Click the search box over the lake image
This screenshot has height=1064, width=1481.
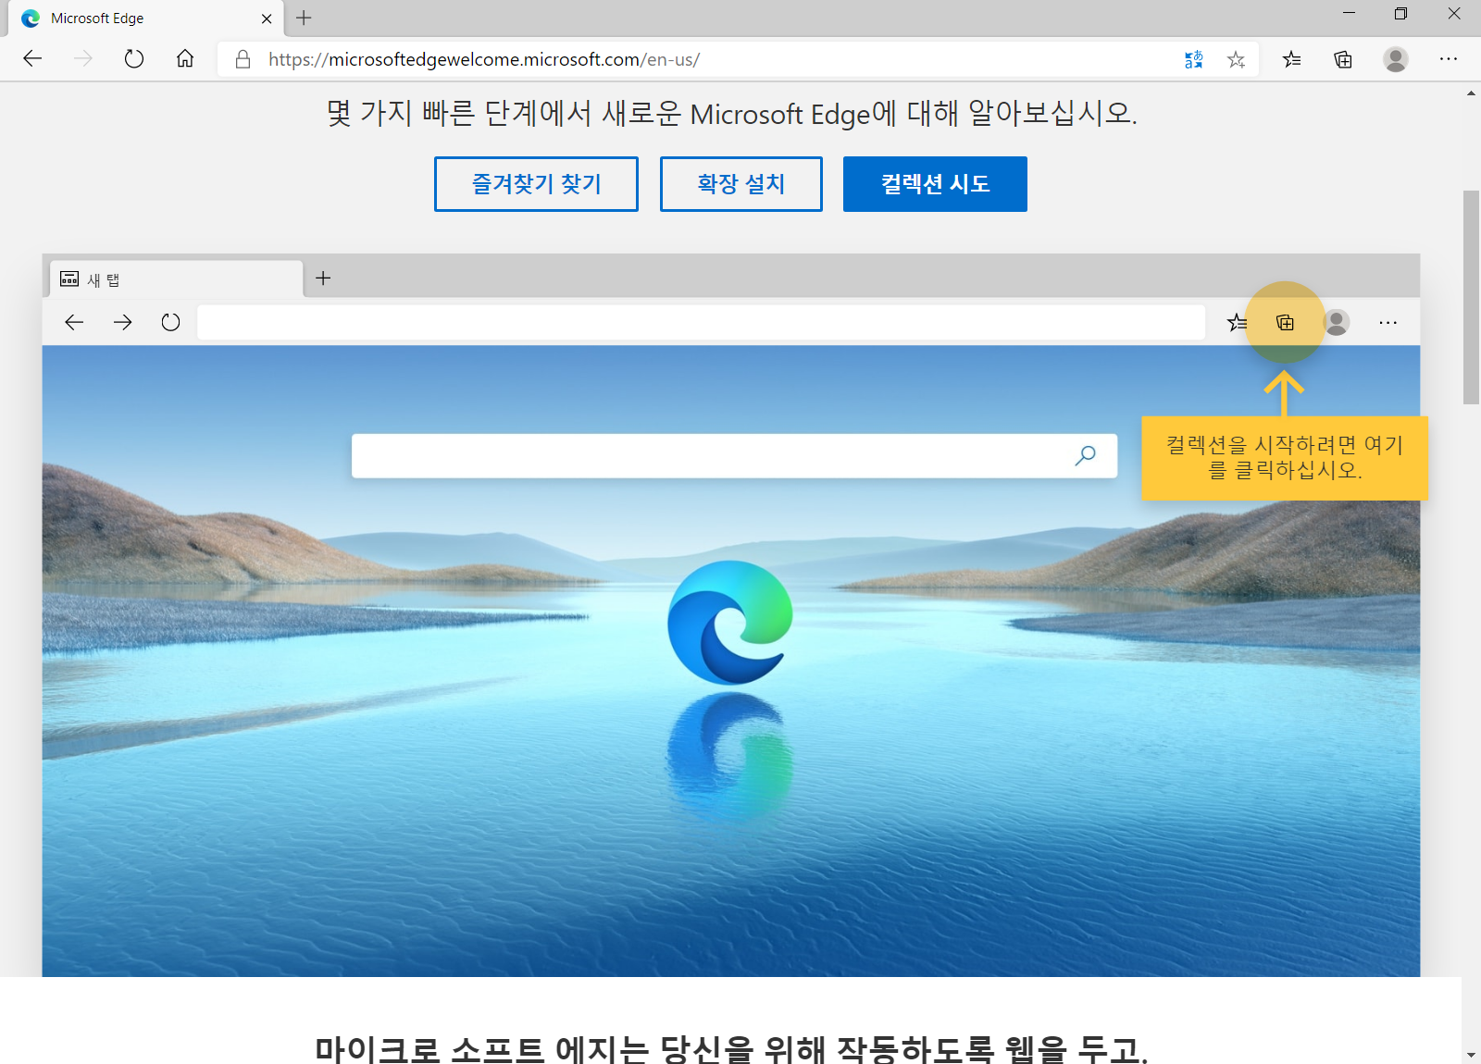(x=734, y=456)
